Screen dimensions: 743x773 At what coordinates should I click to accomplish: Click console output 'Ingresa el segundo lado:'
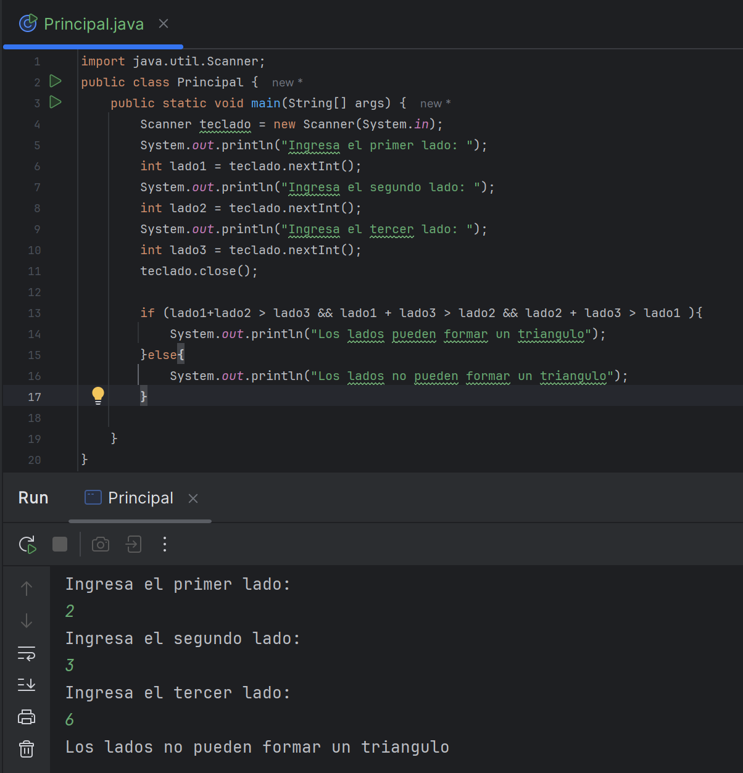(x=183, y=639)
